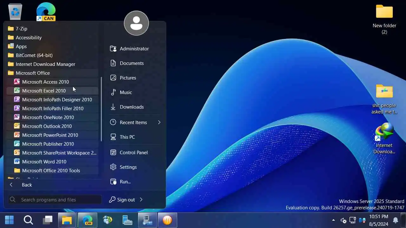
Task: Open the globe-shaped Internet Download Manager taskbar icon
Action: coord(108,220)
